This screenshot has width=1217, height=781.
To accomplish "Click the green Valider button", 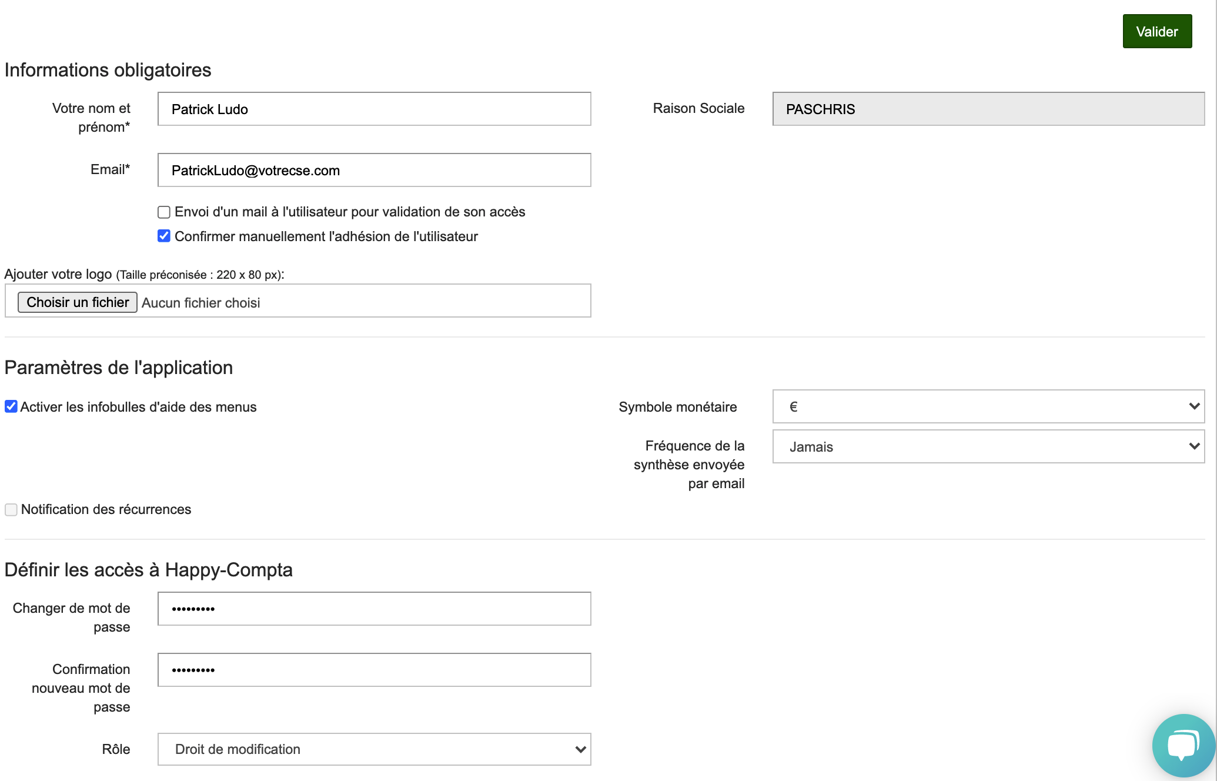I will (1156, 32).
